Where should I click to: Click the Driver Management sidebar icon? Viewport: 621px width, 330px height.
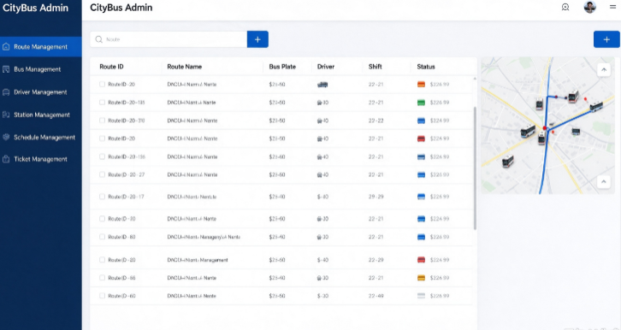pyautogui.click(x=6, y=92)
